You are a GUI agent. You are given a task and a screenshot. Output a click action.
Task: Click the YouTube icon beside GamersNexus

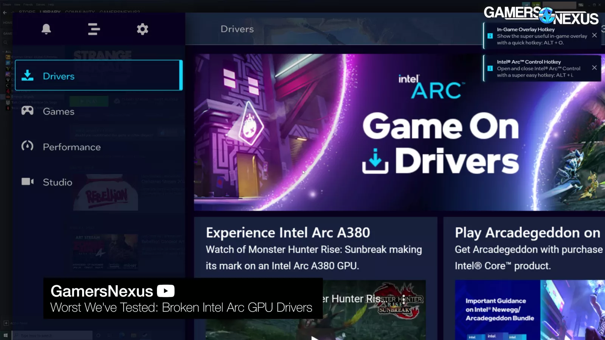166,291
